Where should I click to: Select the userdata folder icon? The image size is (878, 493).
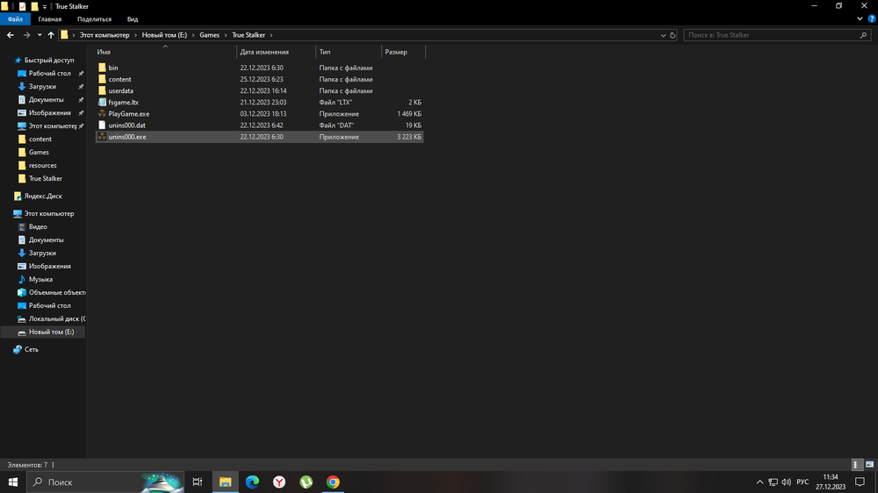(x=102, y=90)
